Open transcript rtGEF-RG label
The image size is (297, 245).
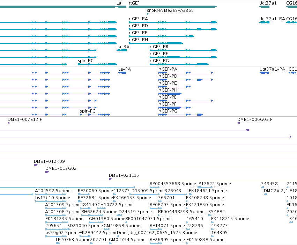point(159,61)
